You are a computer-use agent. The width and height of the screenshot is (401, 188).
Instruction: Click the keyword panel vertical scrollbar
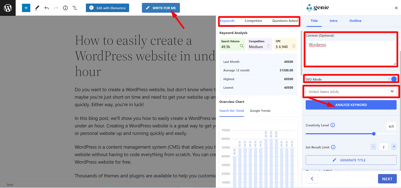pos(301,53)
